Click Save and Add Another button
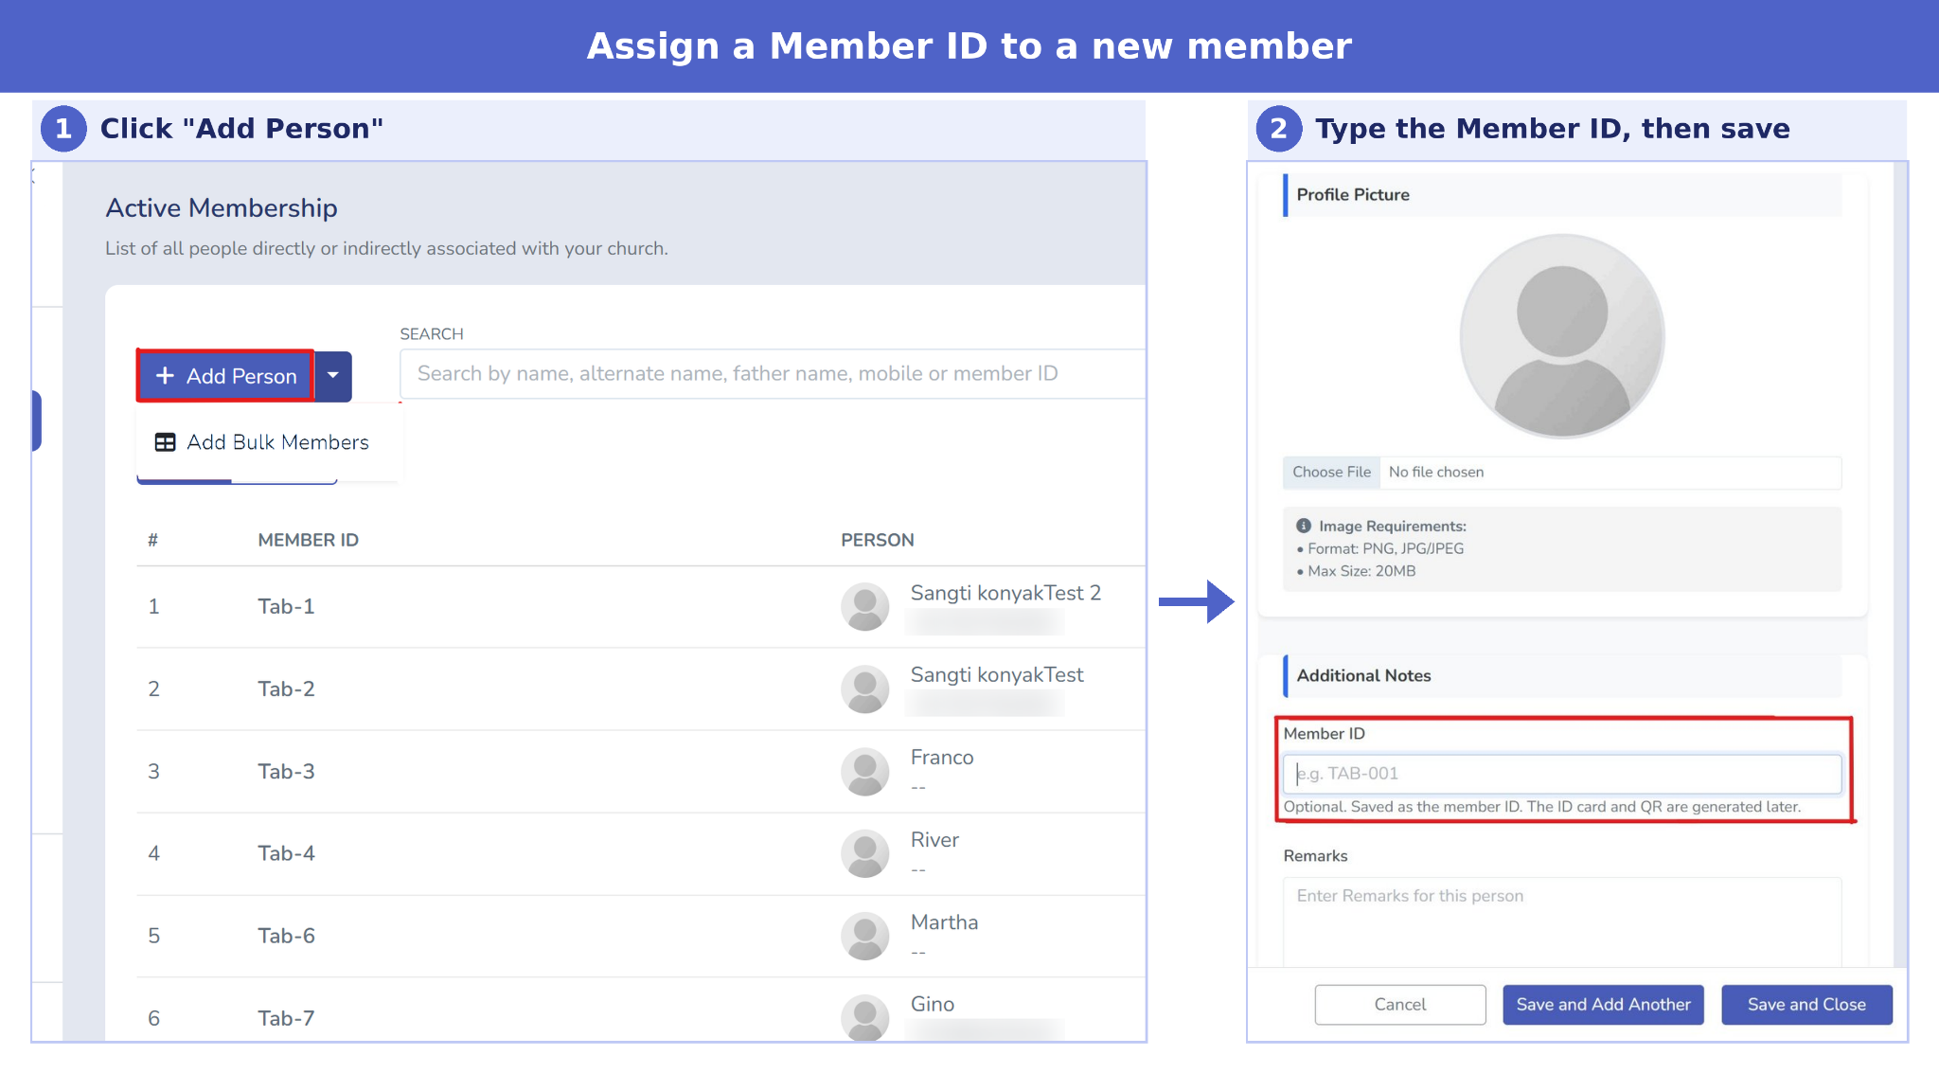1939x1073 pixels. coord(1603,1005)
